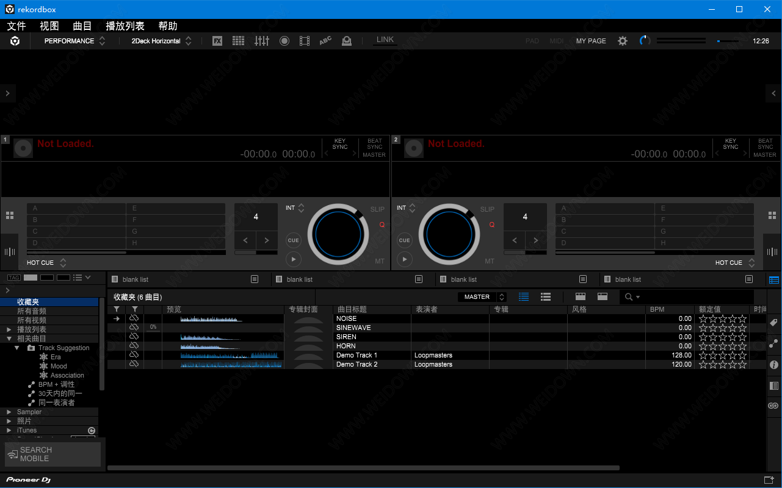782x488 pixels.
Task: Open the 播放列表 menu
Action: [125, 26]
